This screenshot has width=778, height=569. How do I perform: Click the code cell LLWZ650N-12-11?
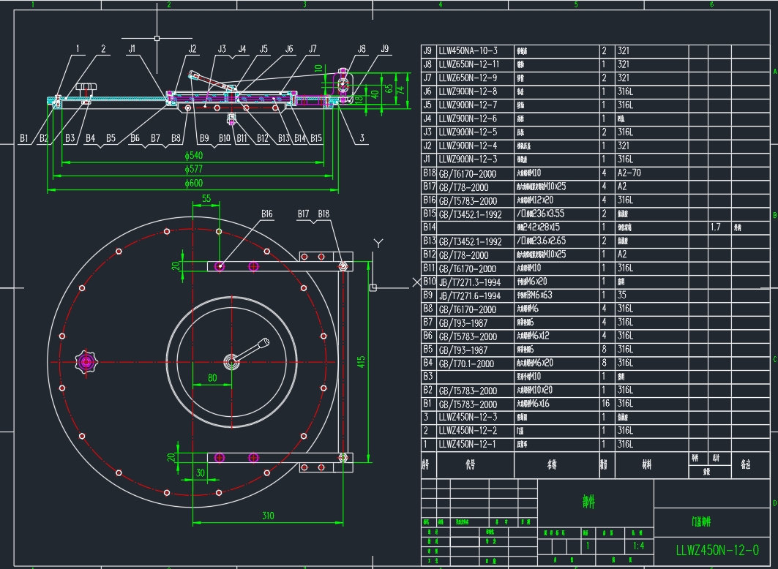coord(469,64)
